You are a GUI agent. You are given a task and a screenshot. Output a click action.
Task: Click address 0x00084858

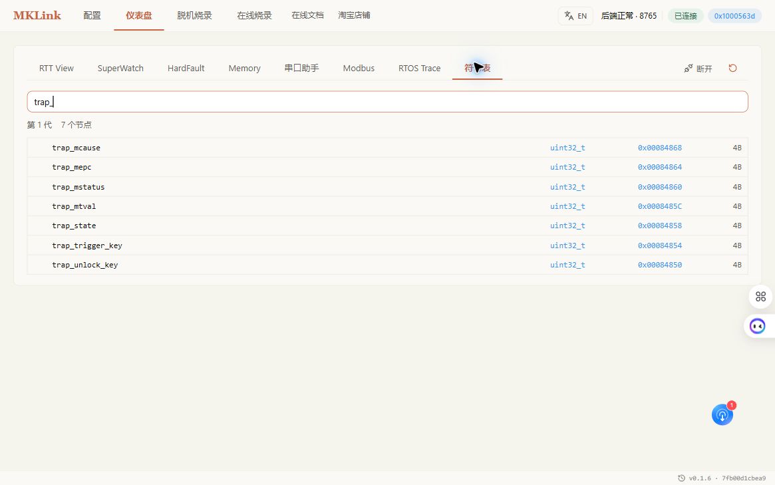[659, 226]
